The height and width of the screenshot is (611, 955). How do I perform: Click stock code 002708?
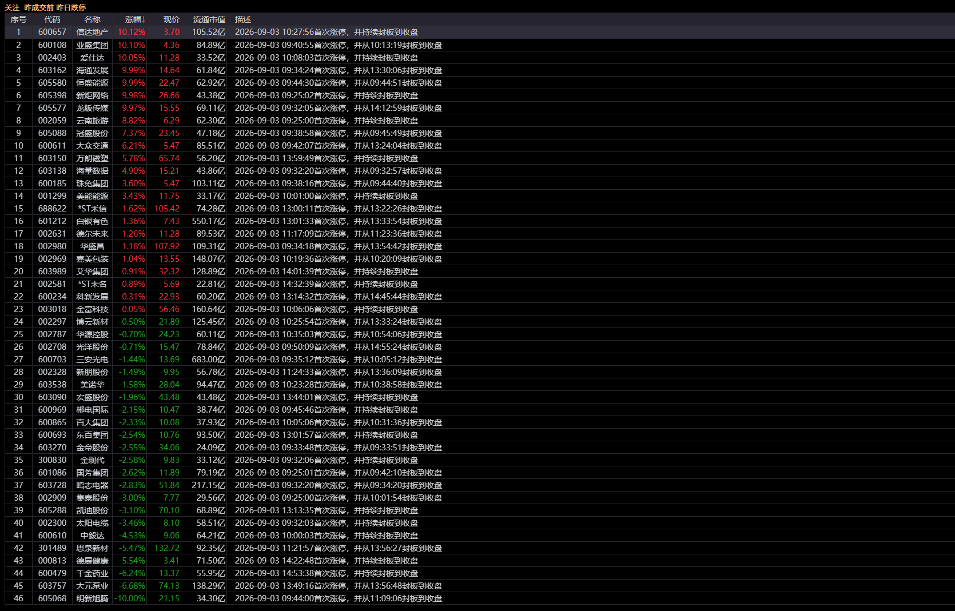52,346
